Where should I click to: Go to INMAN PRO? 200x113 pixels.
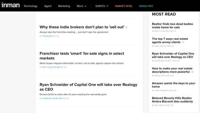146,6
